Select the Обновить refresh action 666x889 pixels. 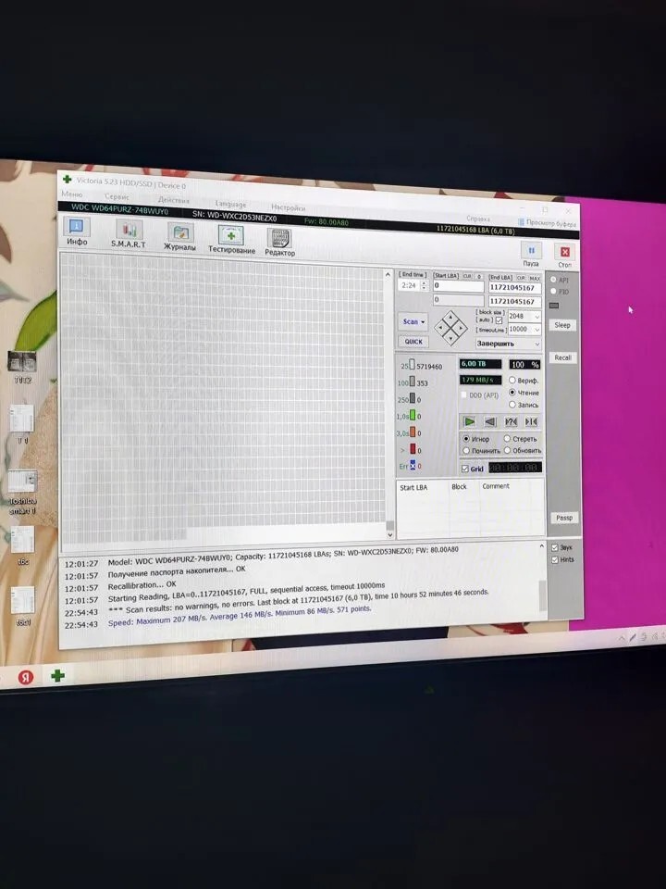click(507, 450)
